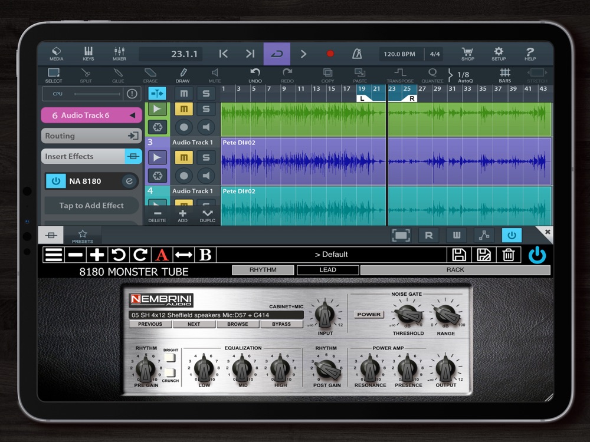
Task: Click NEXT cabinet button
Action: tap(194, 324)
